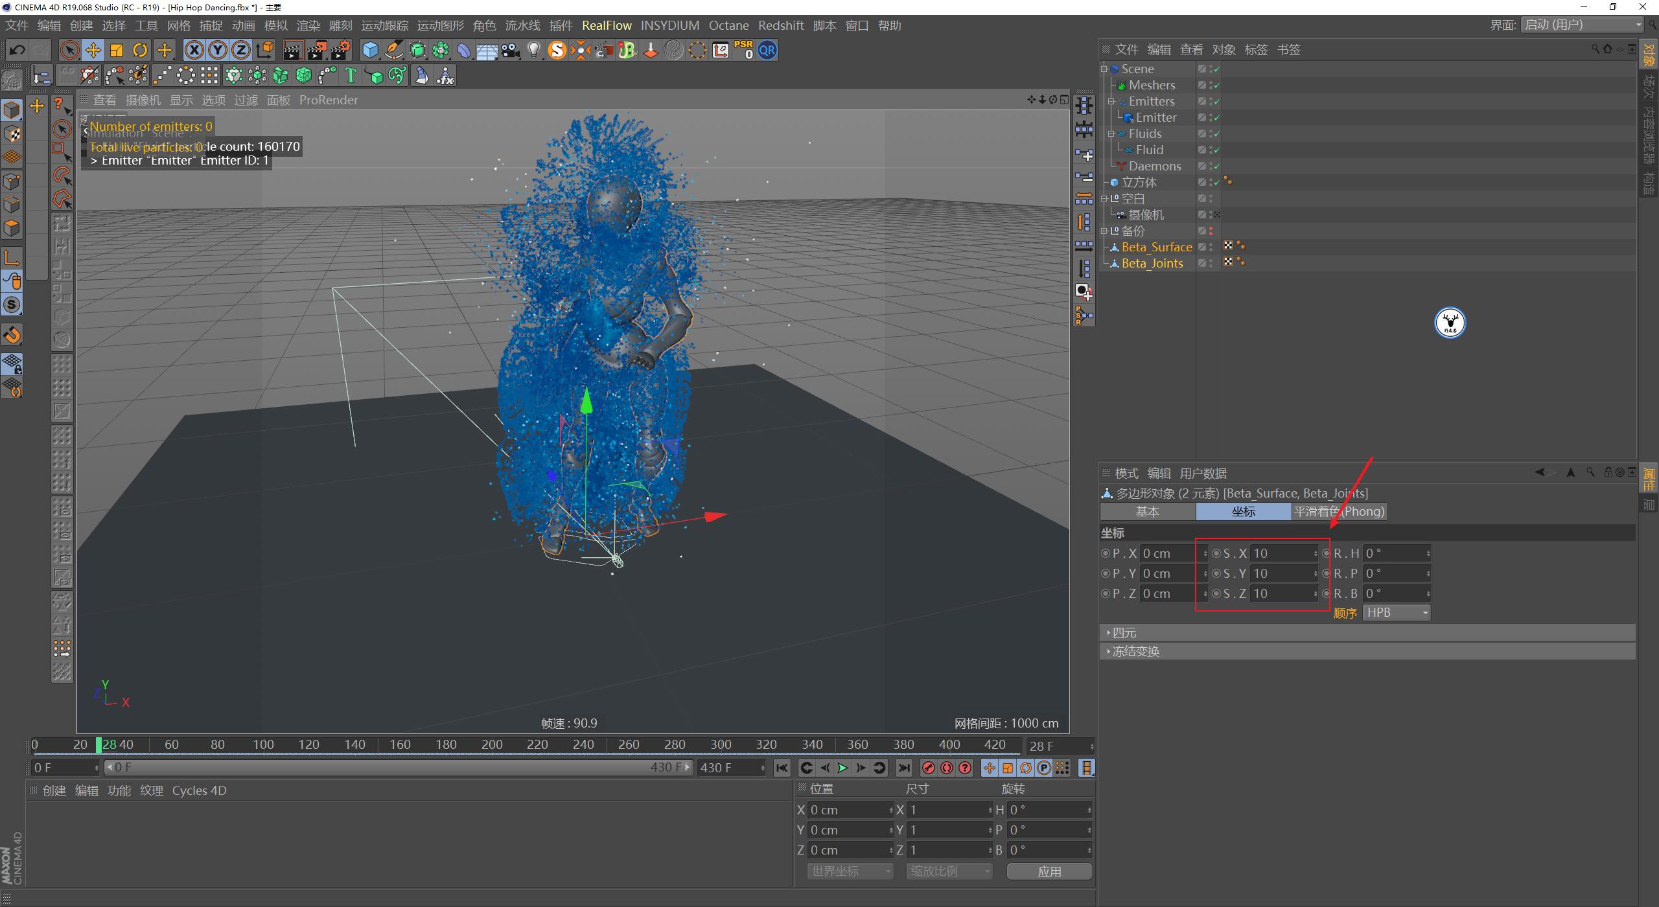Select the spline pen icon in toolbar
This screenshot has height=907, width=1659.
tap(393, 50)
